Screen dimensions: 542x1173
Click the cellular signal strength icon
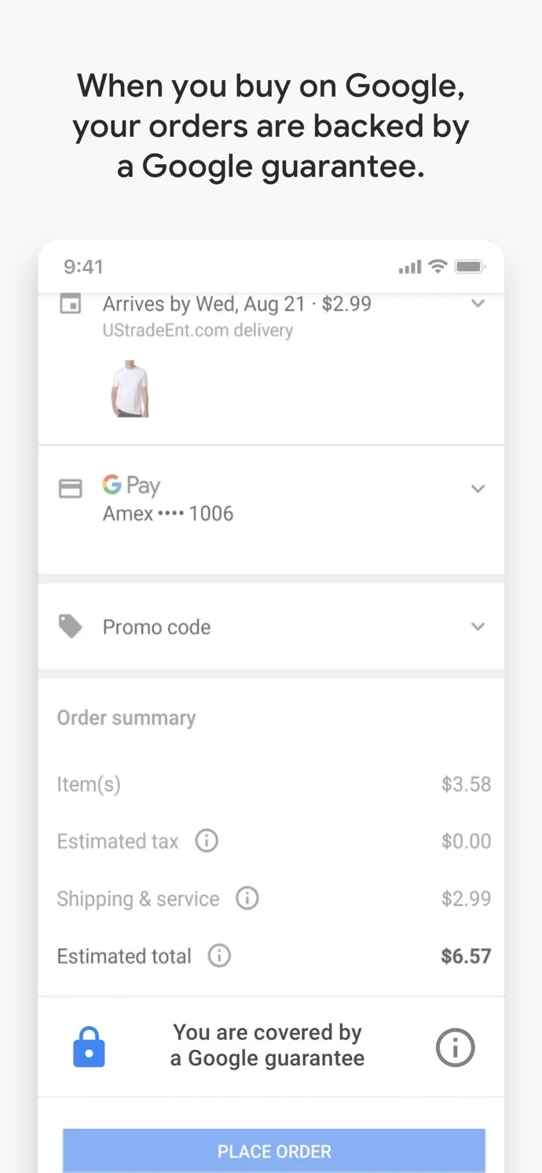(x=408, y=266)
